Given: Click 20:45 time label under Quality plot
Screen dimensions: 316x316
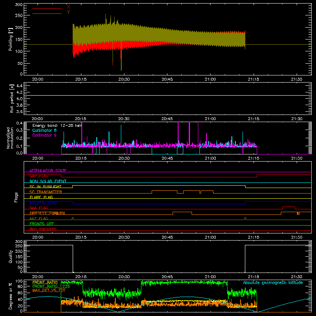Looking at the screenshot, I should (167, 277).
